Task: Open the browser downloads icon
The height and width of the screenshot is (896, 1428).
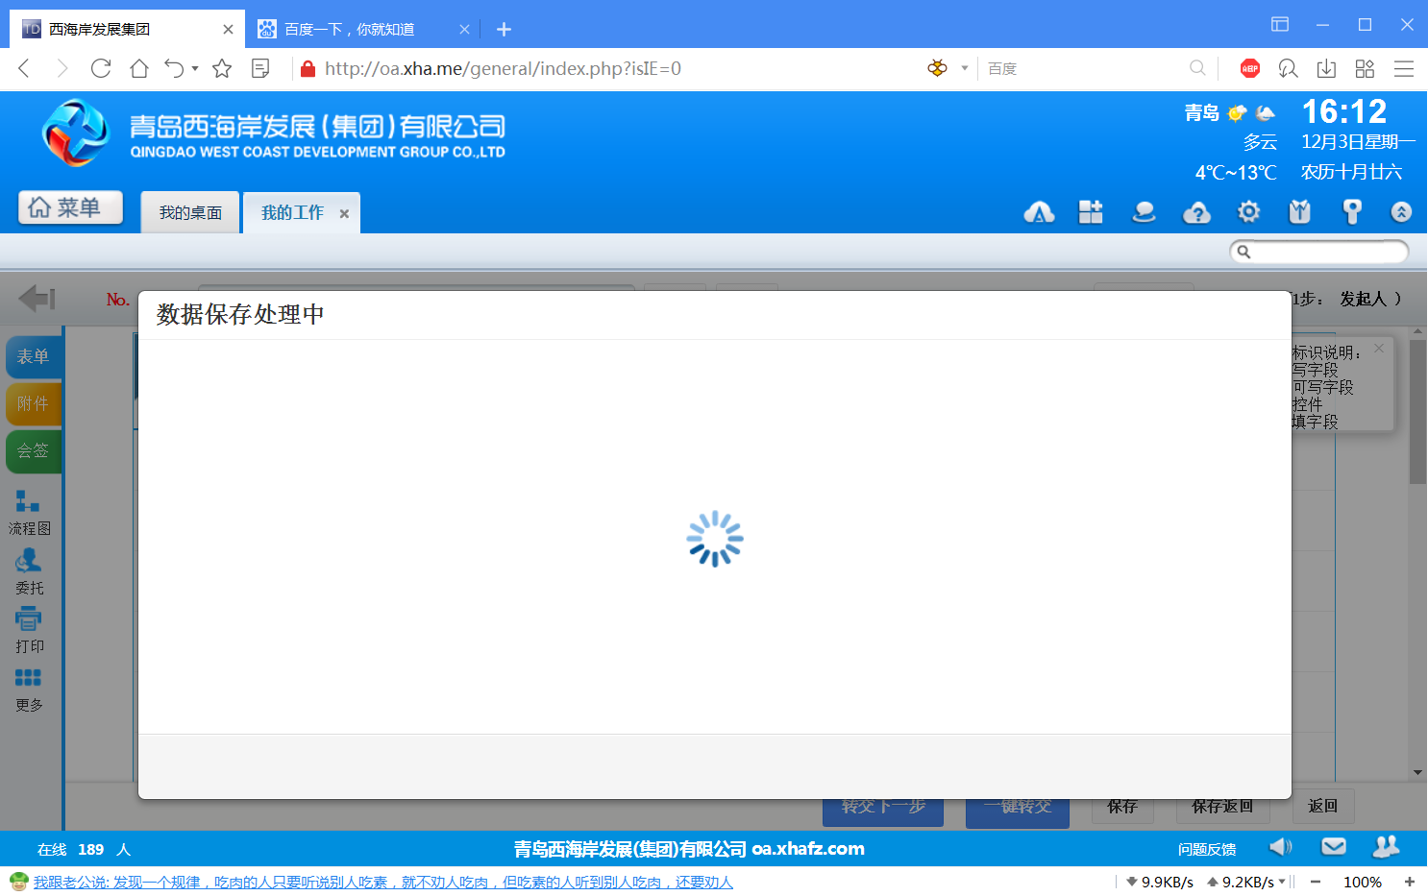Action: point(1326,68)
